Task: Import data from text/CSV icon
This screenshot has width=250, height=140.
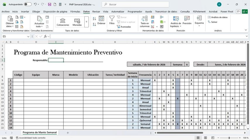Action: [17, 17]
